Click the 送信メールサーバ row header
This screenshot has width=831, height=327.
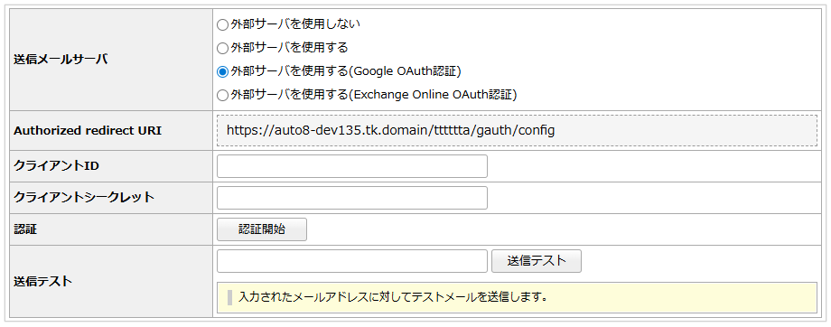pos(61,60)
